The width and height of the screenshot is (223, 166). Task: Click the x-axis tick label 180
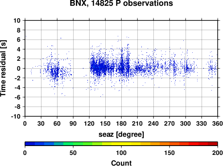[121, 123]
